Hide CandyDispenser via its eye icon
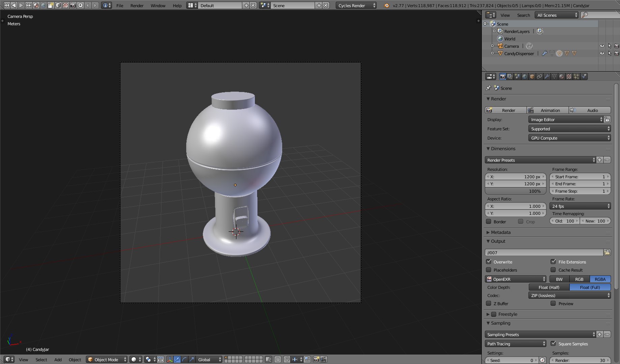The width and height of the screenshot is (620, 364). (602, 53)
